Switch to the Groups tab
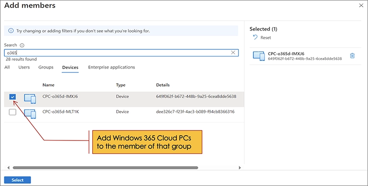 pyautogui.click(x=46, y=67)
